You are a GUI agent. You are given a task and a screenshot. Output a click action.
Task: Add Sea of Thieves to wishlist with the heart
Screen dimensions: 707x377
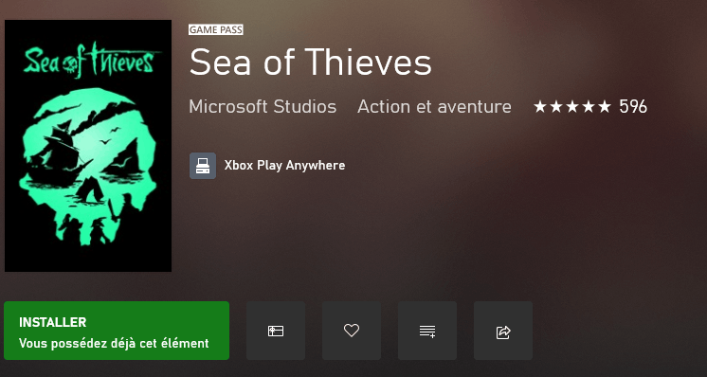(352, 331)
